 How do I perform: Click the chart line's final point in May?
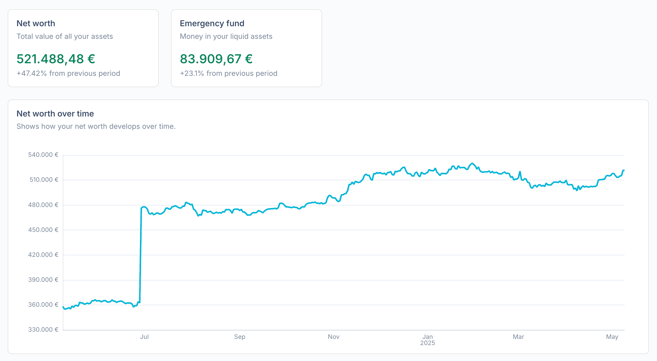click(624, 170)
